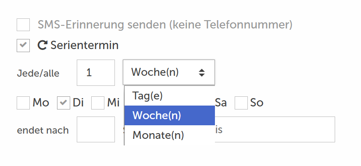Viewport: 361px width, 166px height.
Task: Click the endet nach label
Action: [x=43, y=131]
